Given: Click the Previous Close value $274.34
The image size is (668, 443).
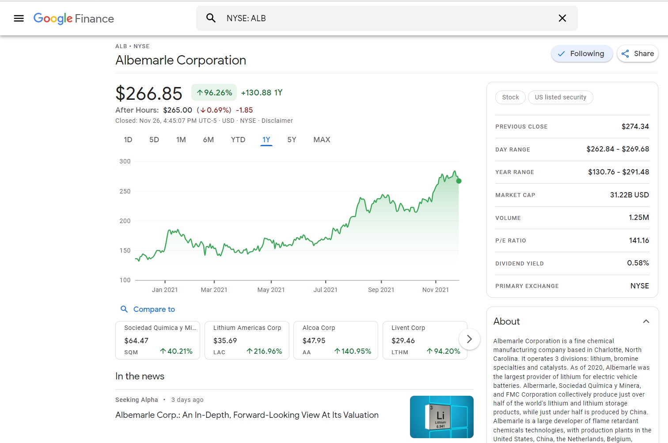Looking at the screenshot, I should tap(635, 126).
